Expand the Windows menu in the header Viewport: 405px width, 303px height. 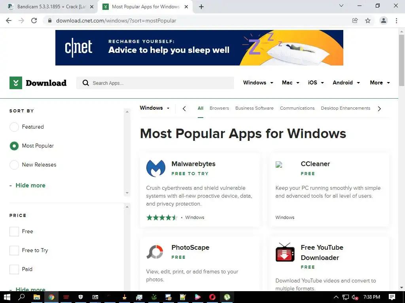click(258, 83)
